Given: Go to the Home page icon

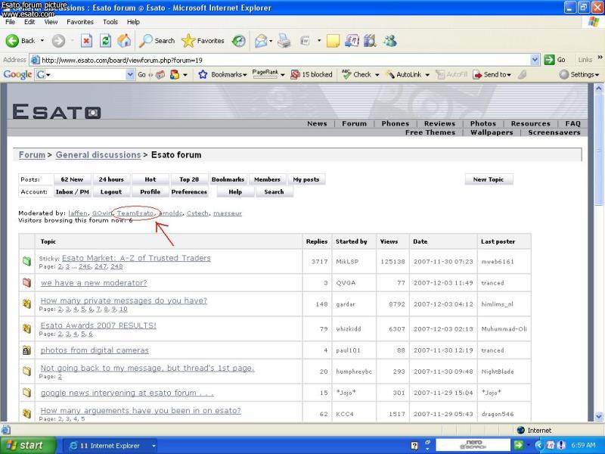Looking at the screenshot, I should [x=124, y=41].
